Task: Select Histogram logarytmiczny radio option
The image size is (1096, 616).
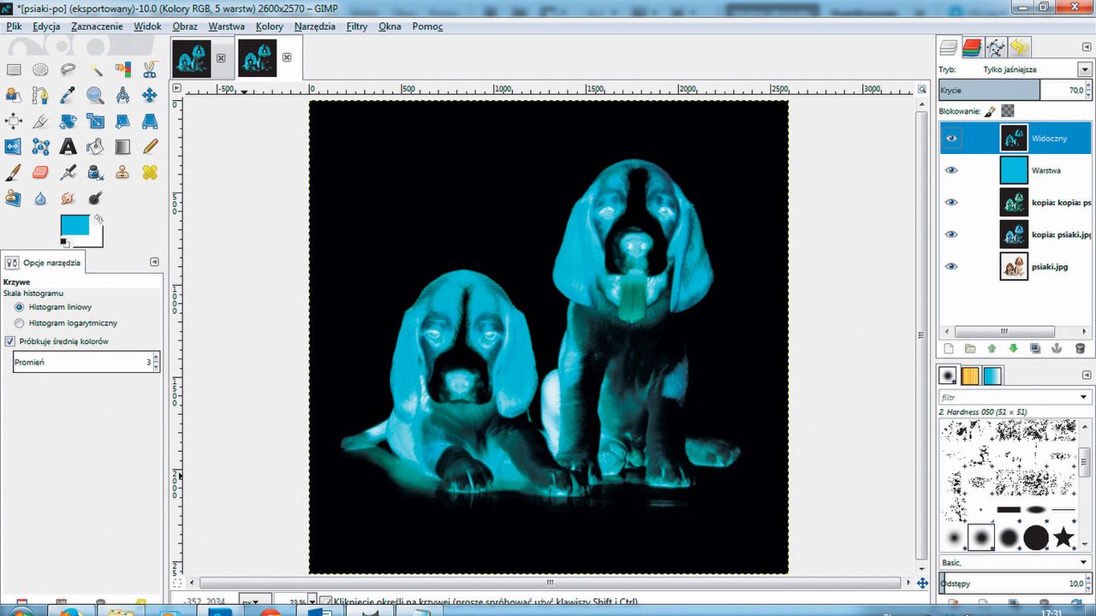Action: click(x=20, y=323)
